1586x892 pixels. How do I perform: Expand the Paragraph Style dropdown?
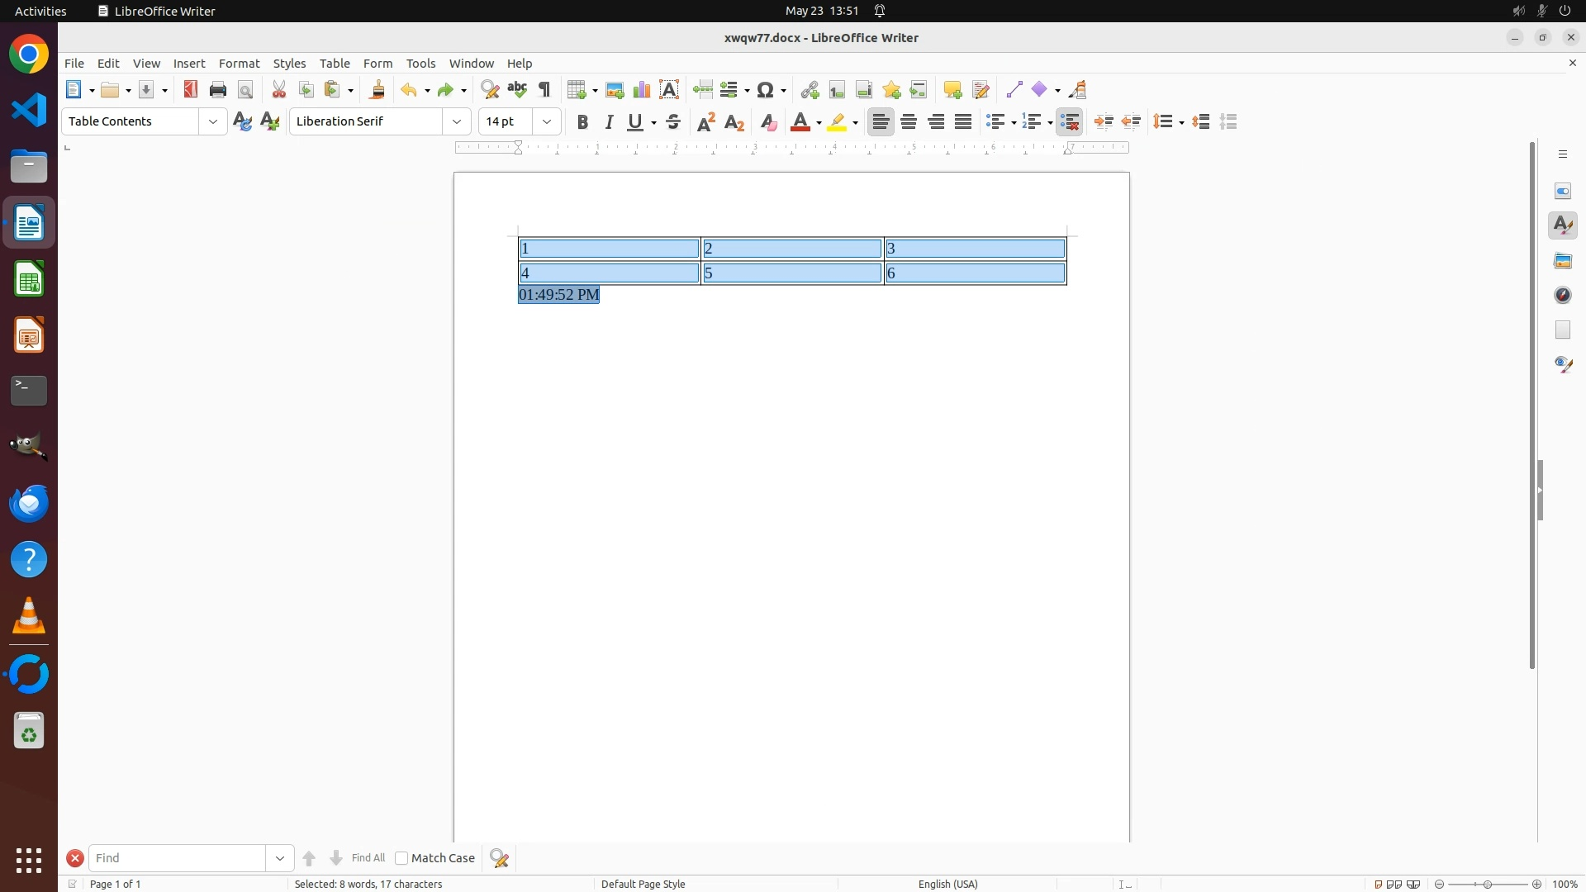coord(213,121)
